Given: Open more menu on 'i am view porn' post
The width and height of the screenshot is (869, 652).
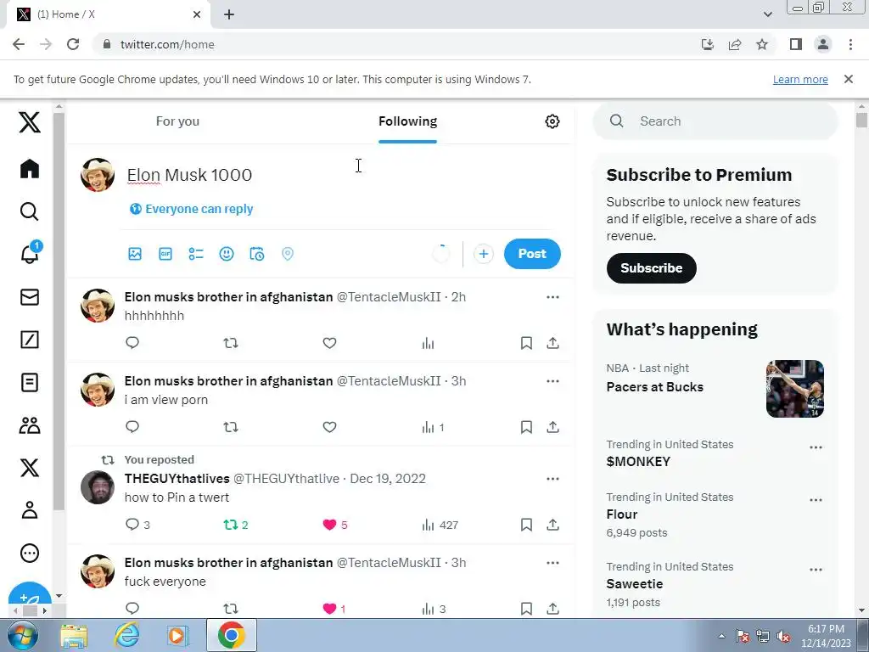Looking at the screenshot, I should click(552, 381).
